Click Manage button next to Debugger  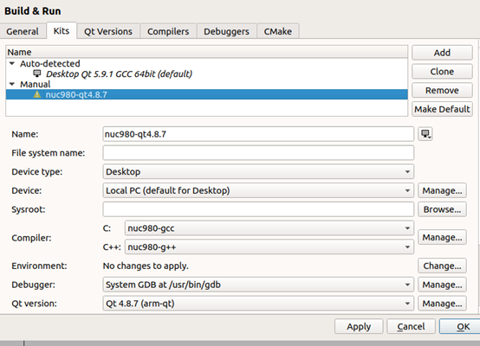(442, 285)
